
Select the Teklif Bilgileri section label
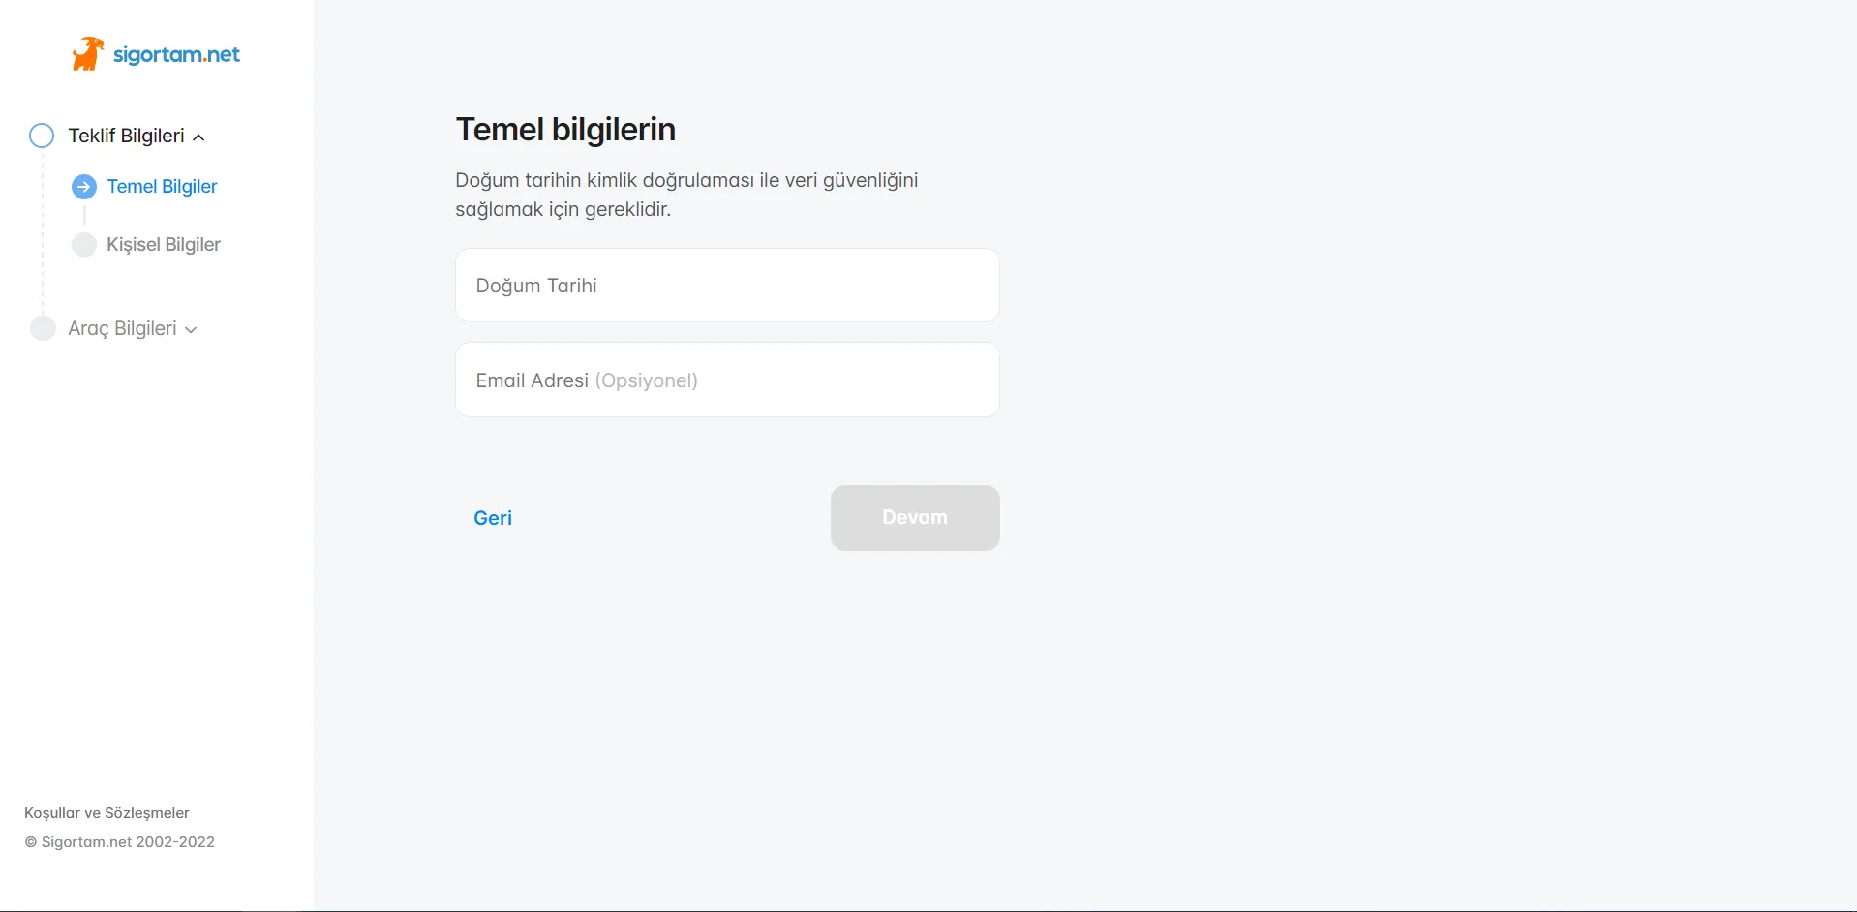(x=126, y=136)
